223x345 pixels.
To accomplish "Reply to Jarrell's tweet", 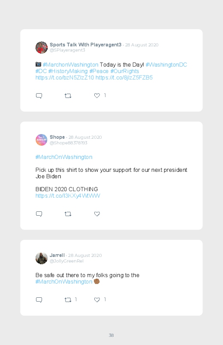I will pyautogui.click(x=39, y=300).
